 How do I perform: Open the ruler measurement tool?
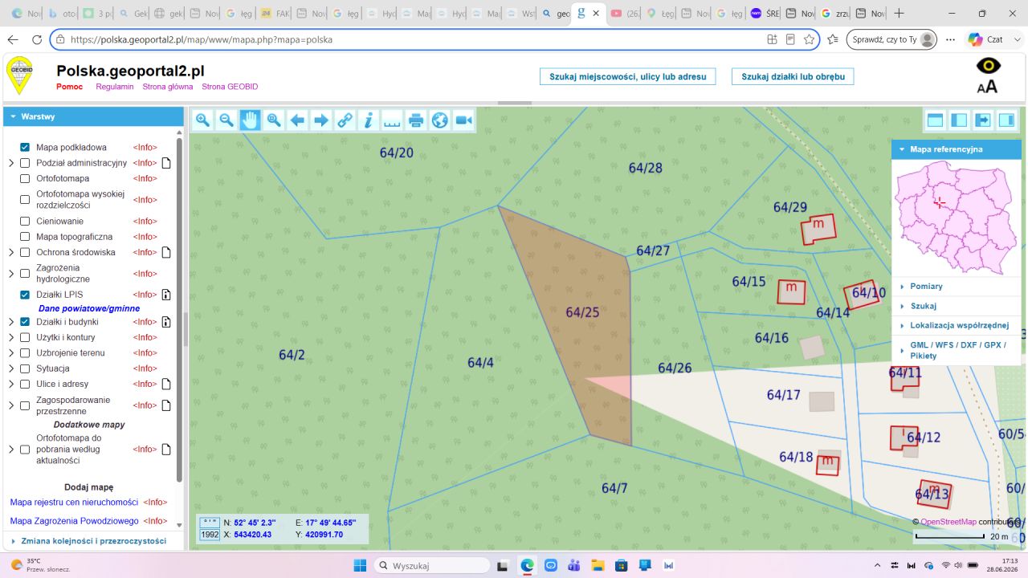392,120
